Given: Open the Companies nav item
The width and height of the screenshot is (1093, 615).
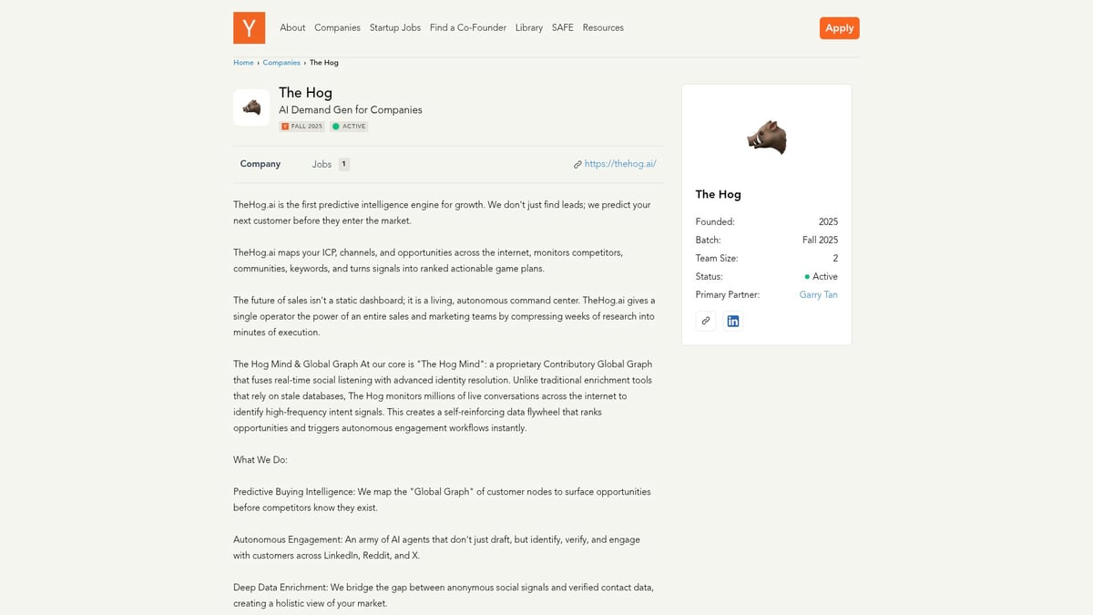Looking at the screenshot, I should point(337,28).
